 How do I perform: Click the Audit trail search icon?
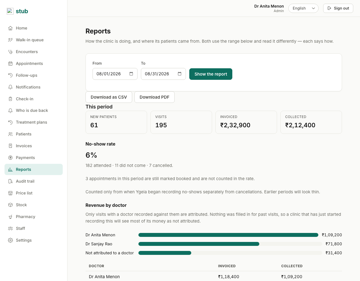(x=10, y=181)
